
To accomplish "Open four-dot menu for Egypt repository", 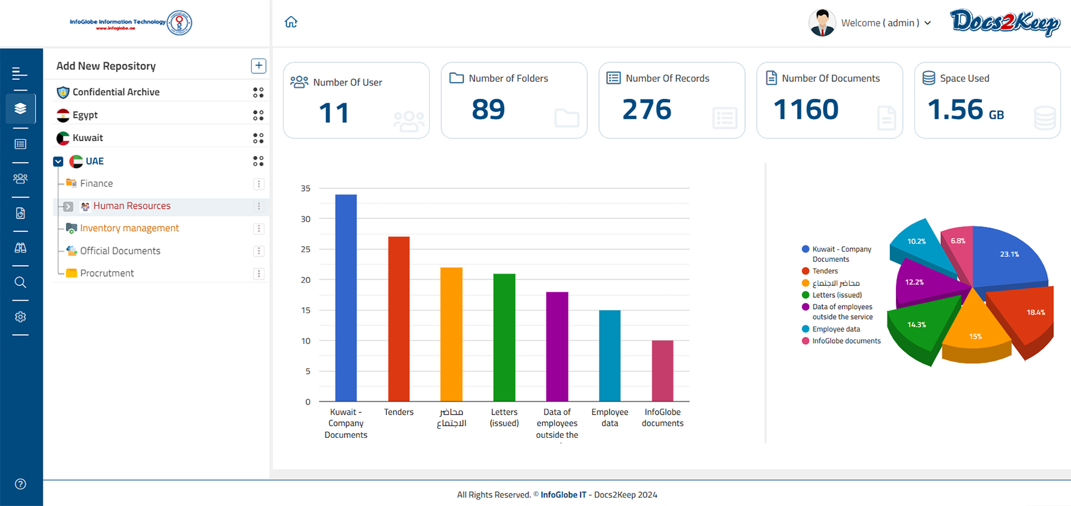I will [258, 115].
